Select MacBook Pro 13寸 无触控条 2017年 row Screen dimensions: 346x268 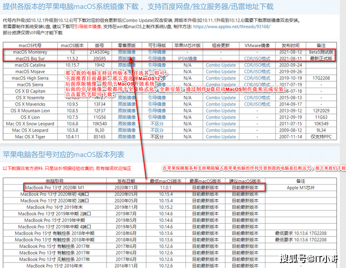(x=169, y=259)
